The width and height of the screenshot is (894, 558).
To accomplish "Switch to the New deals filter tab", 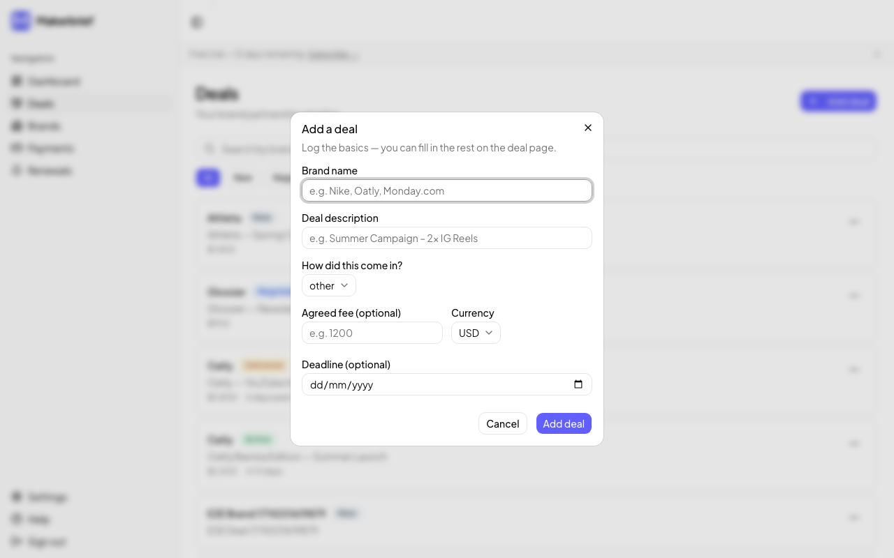I will (242, 178).
